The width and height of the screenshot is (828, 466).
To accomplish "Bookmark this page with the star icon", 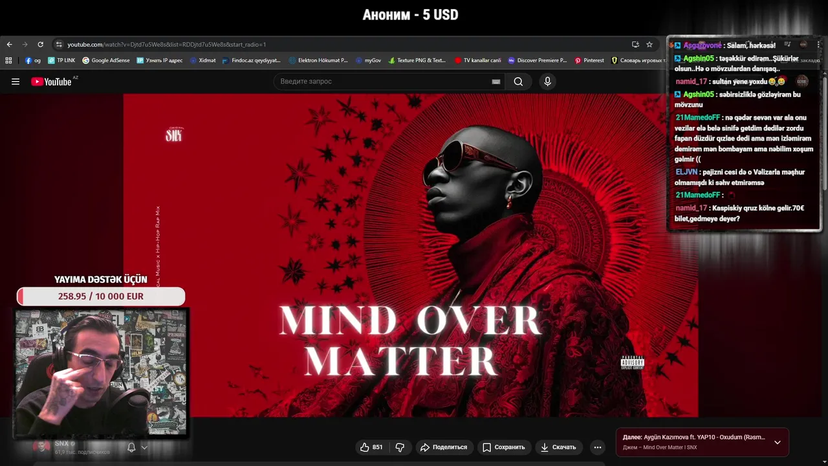I will pos(649,45).
